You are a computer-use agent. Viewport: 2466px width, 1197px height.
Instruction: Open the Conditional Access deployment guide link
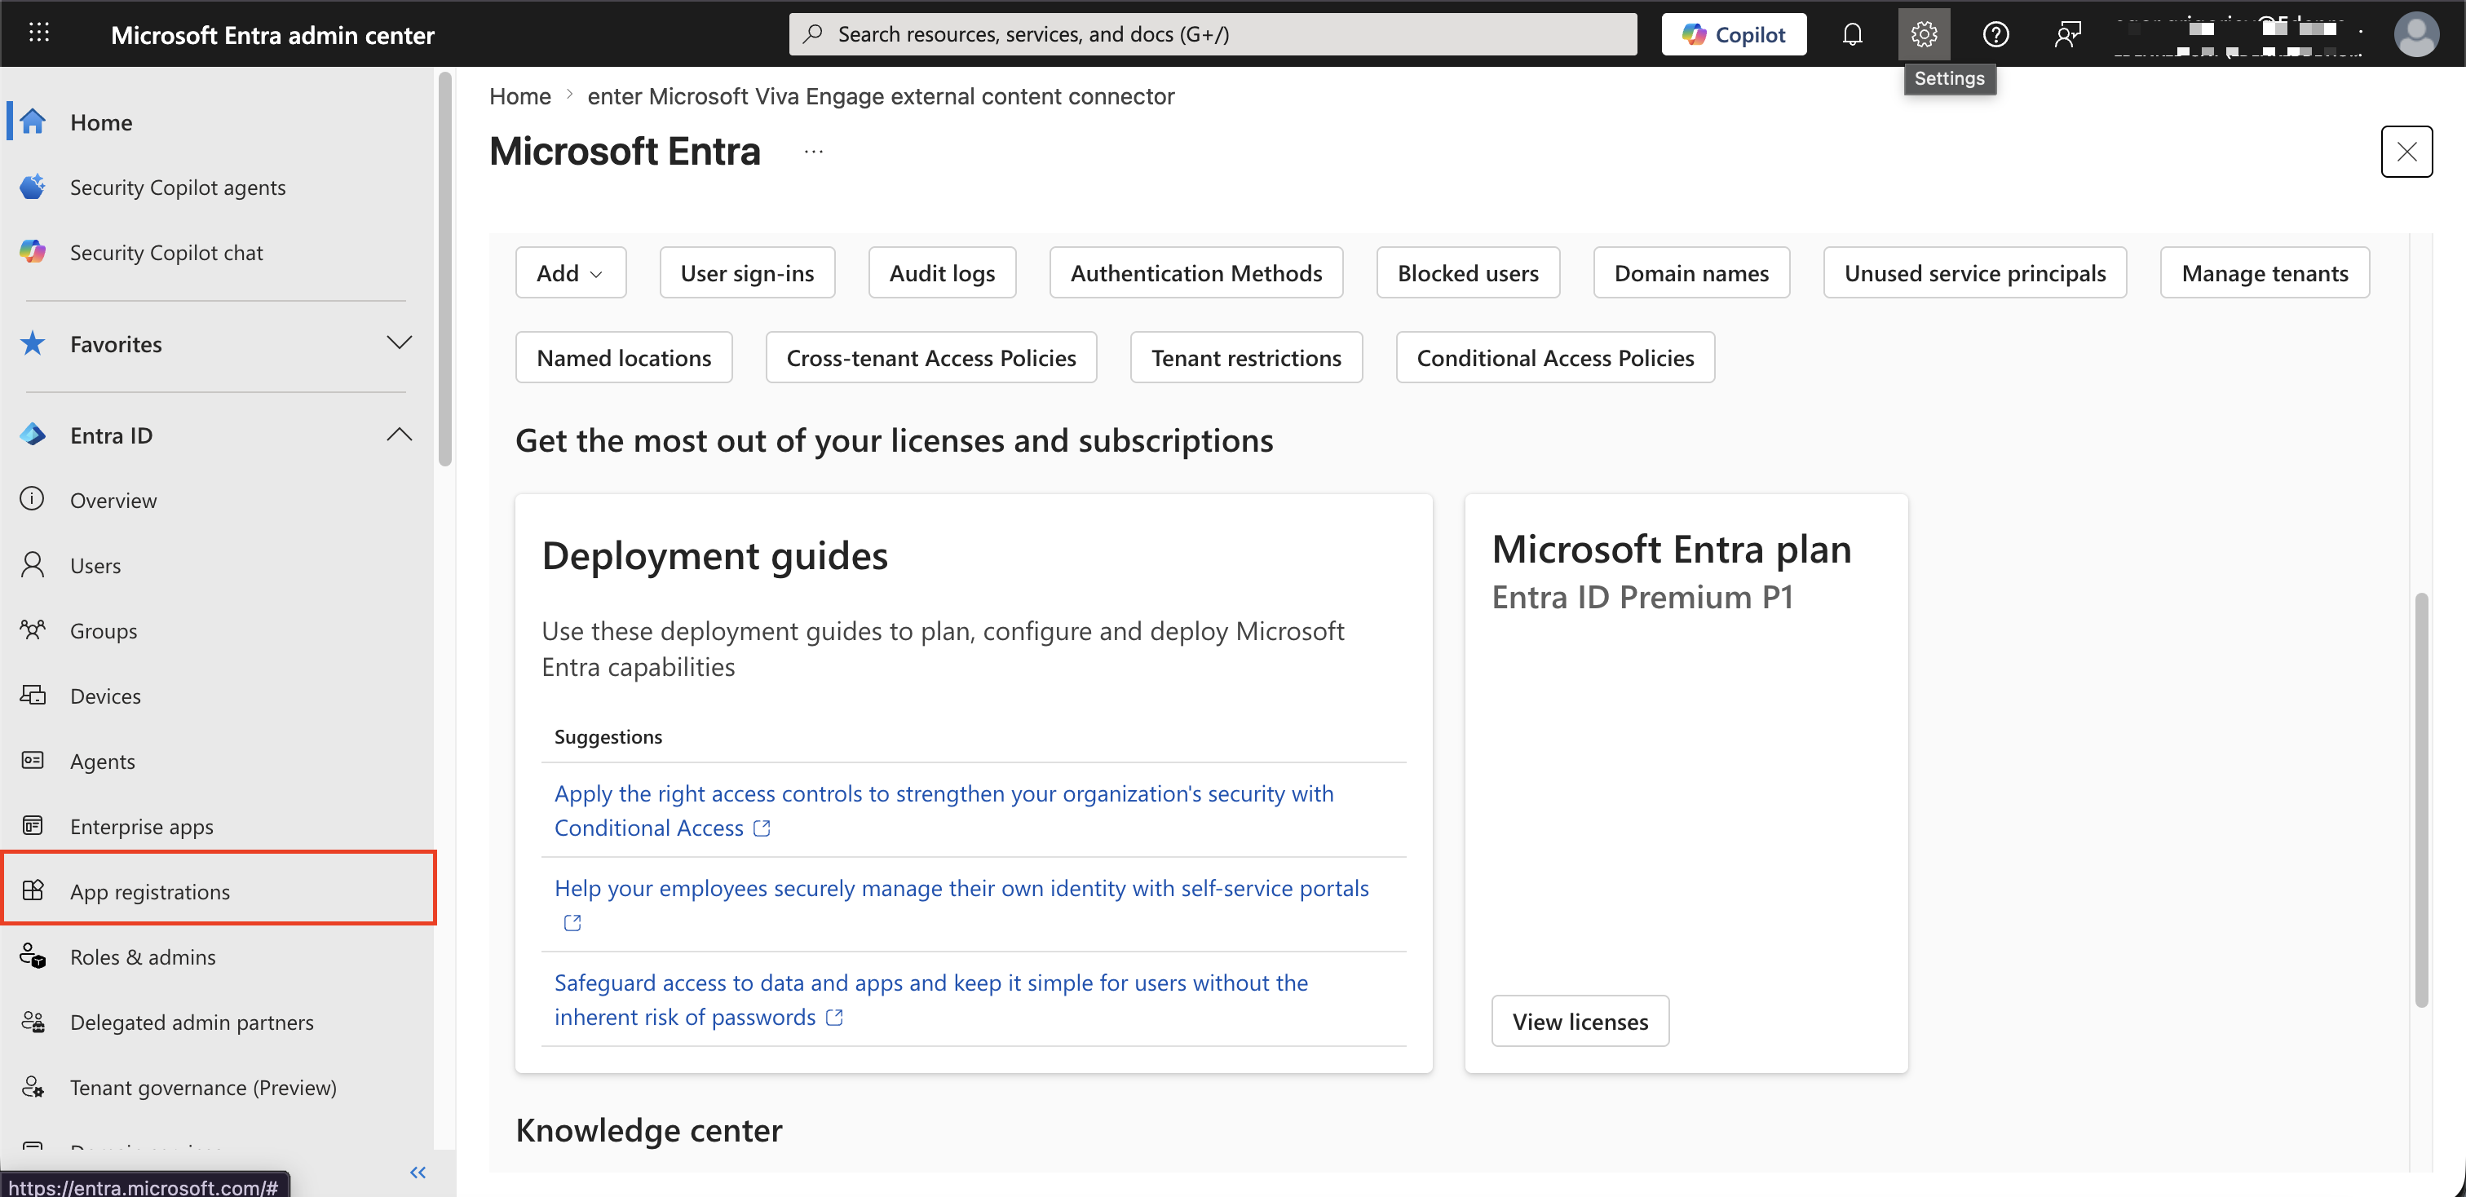coord(943,811)
